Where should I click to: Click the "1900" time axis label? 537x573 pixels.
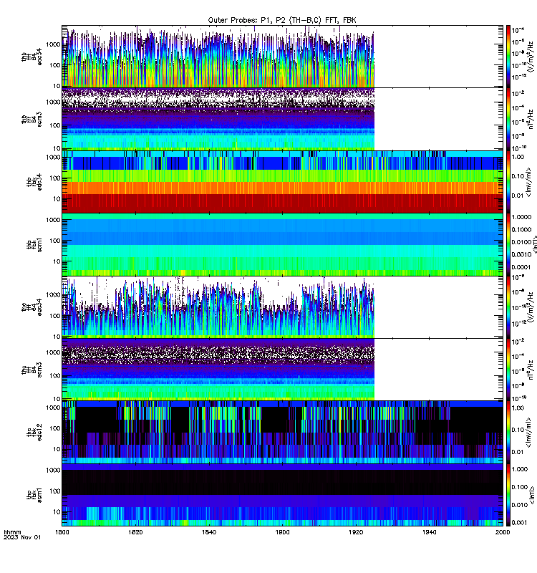(282, 532)
